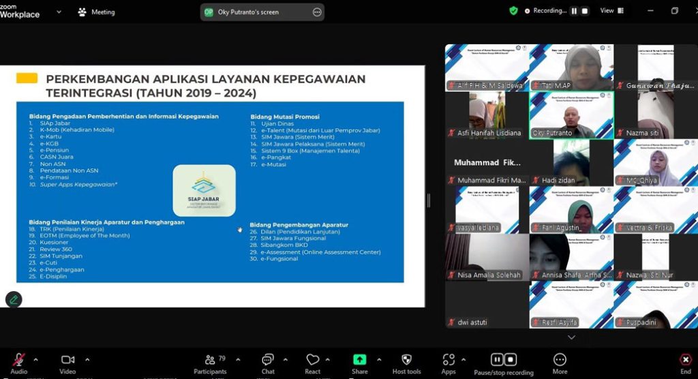Click heading "Bidang Mutasi Promosi"
Viewport: 698px width, 379px height.
(x=285, y=117)
